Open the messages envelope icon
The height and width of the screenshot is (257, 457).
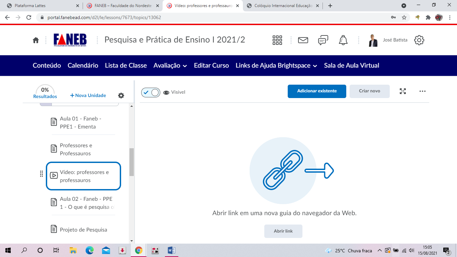pyautogui.click(x=303, y=40)
